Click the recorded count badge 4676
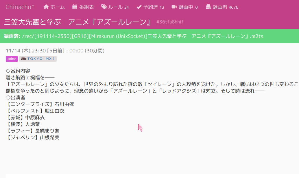 (x=233, y=7)
